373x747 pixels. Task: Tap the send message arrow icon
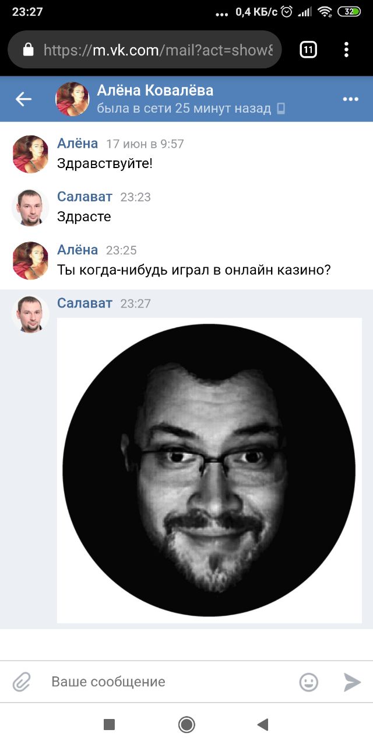tap(352, 682)
